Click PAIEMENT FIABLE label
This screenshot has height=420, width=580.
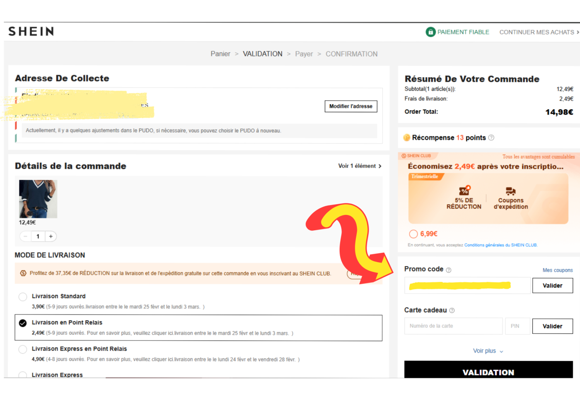(463, 32)
